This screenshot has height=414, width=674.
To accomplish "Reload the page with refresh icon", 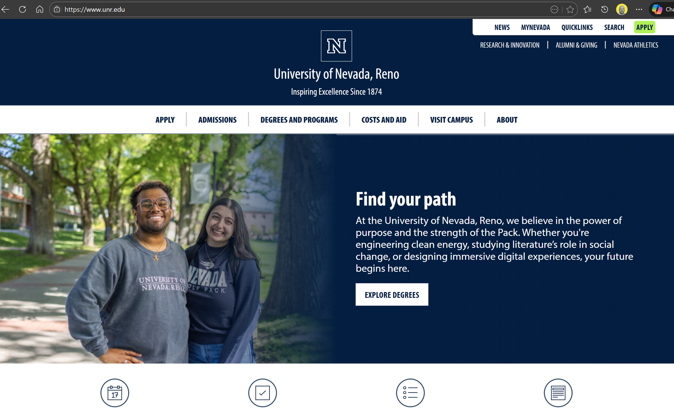I will pyautogui.click(x=22, y=9).
